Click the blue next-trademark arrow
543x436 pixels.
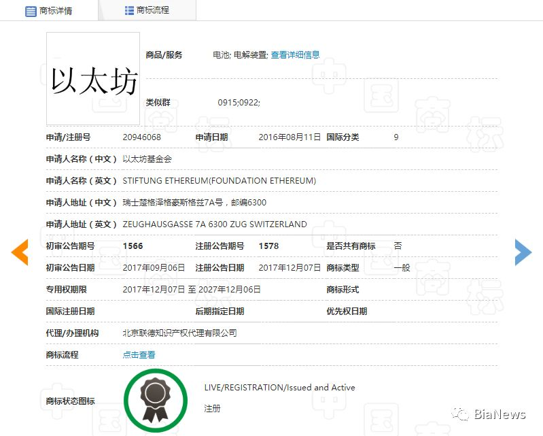pos(523,252)
